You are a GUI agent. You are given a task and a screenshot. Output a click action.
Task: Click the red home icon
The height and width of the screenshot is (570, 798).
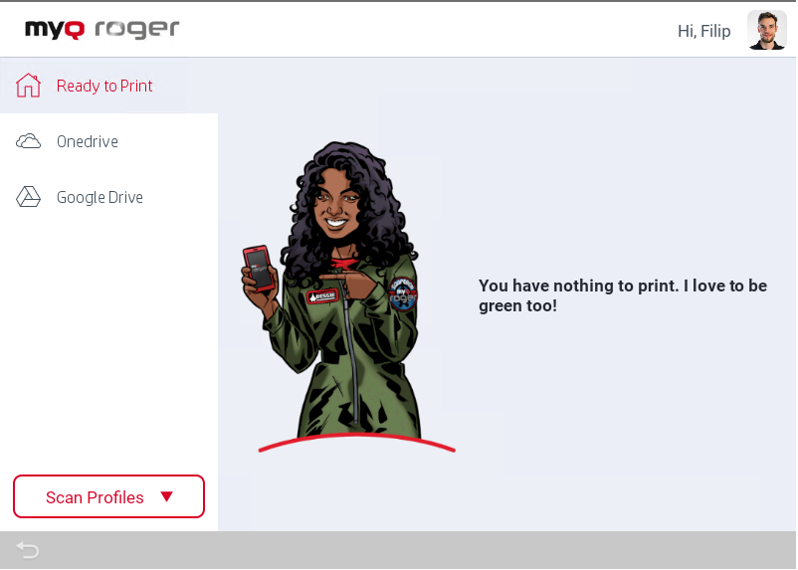click(x=28, y=86)
